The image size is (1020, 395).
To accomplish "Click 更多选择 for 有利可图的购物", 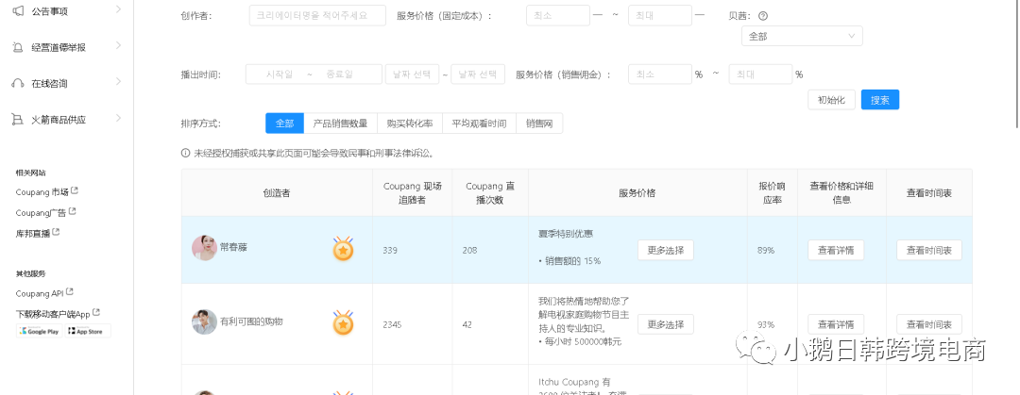I will (x=666, y=324).
